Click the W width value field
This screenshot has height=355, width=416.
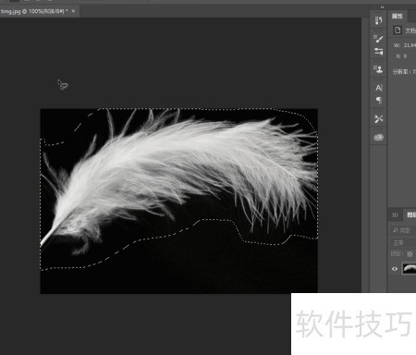pos(410,45)
